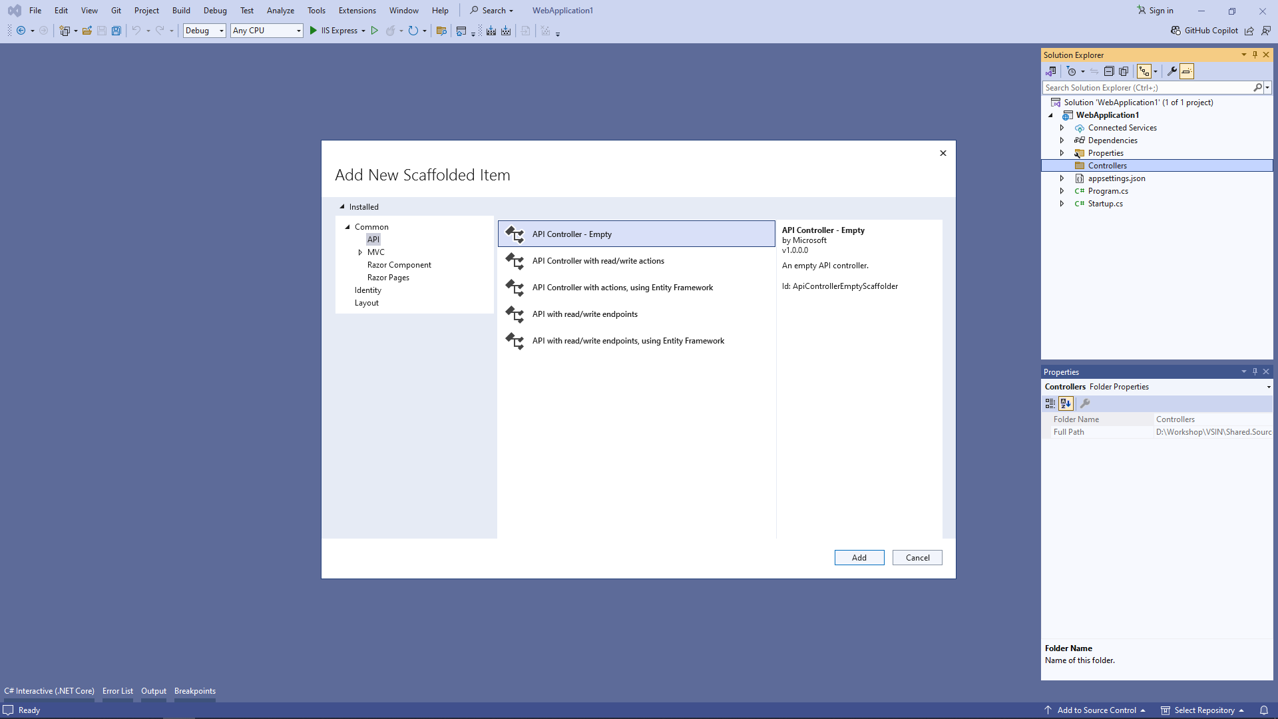Toggle the nesting/track view button in Solution Explorer
The width and height of the screenshot is (1278, 719).
1144,71
